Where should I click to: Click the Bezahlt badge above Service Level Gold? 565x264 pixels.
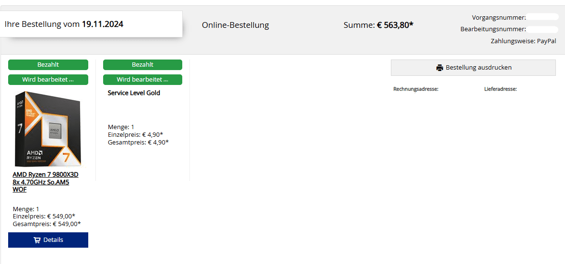(142, 65)
